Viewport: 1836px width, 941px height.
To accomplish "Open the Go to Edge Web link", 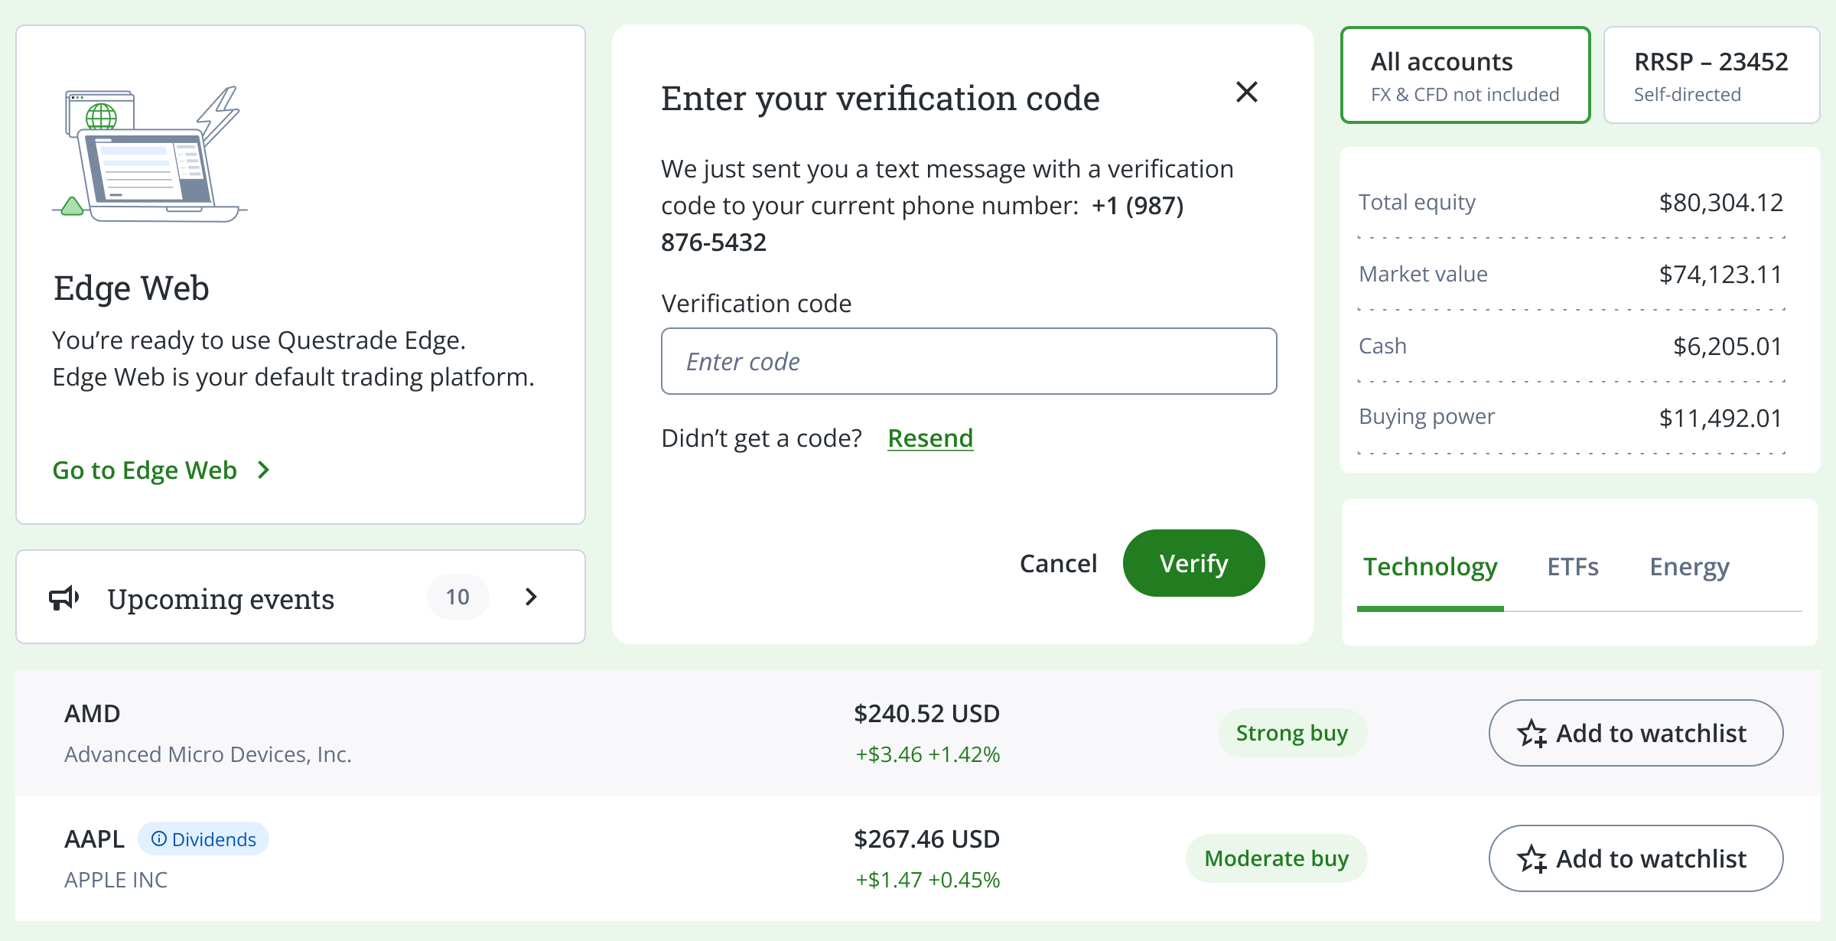I will [145, 470].
